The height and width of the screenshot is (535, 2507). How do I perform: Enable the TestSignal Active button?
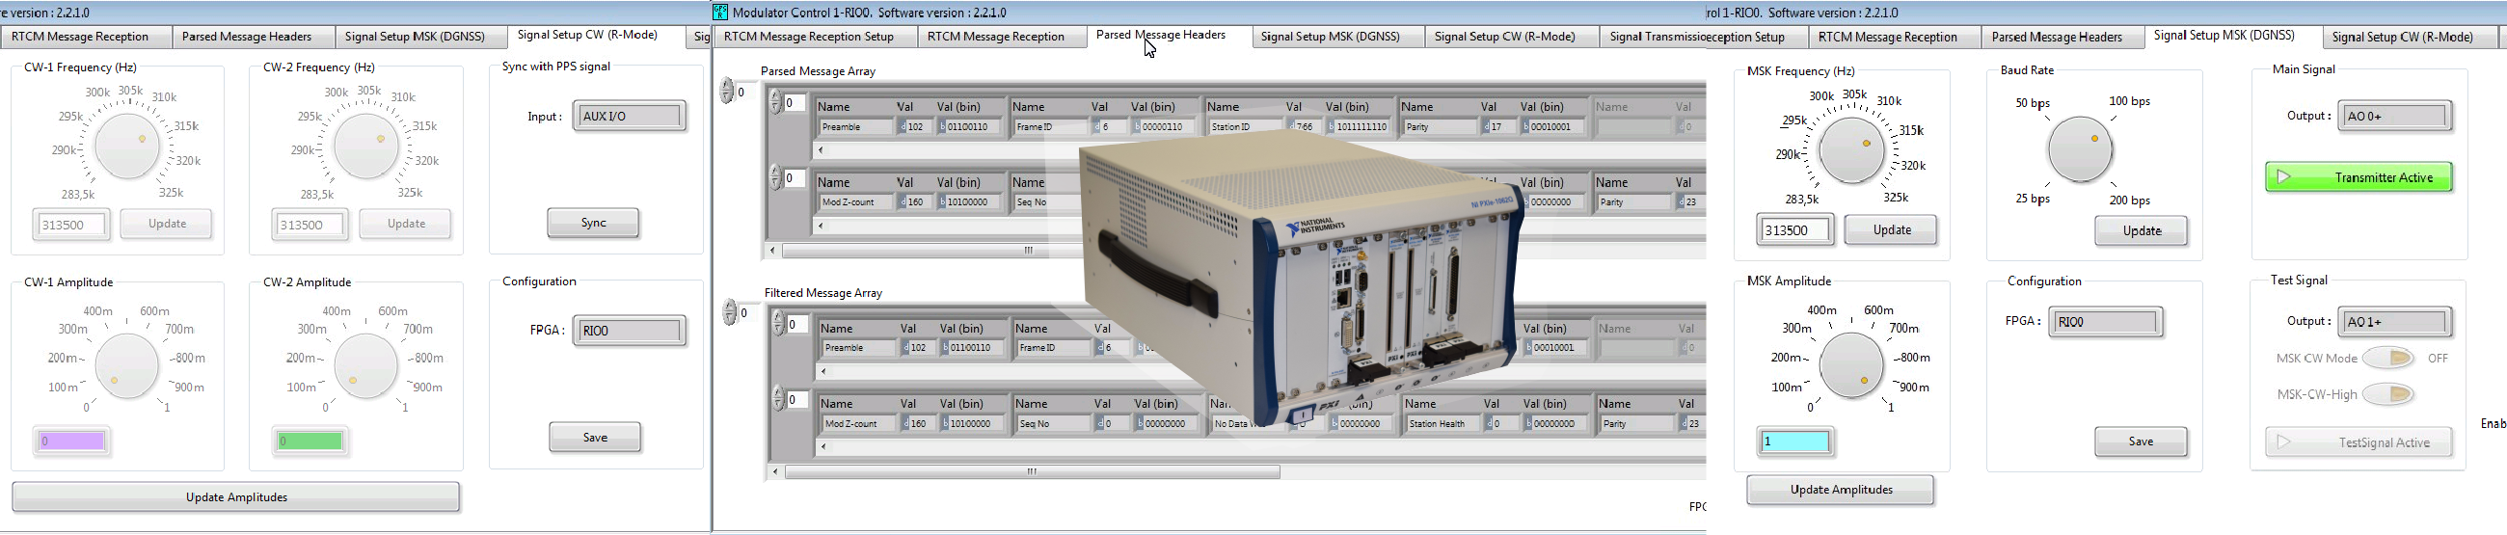(2359, 442)
